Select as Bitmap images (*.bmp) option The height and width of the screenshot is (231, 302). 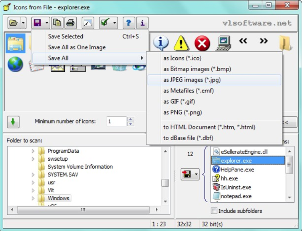(x=214, y=69)
